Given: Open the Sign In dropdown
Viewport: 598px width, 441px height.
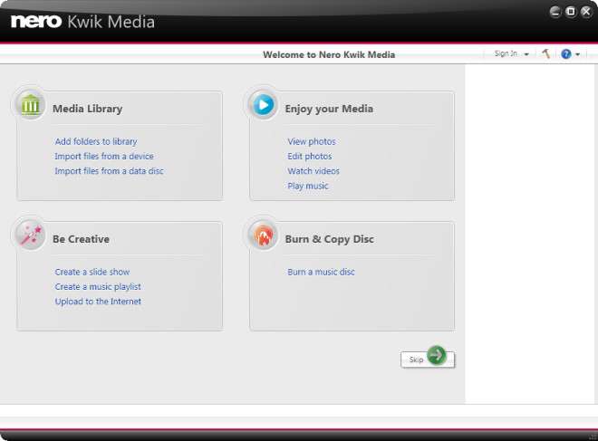Looking at the screenshot, I should (x=511, y=53).
